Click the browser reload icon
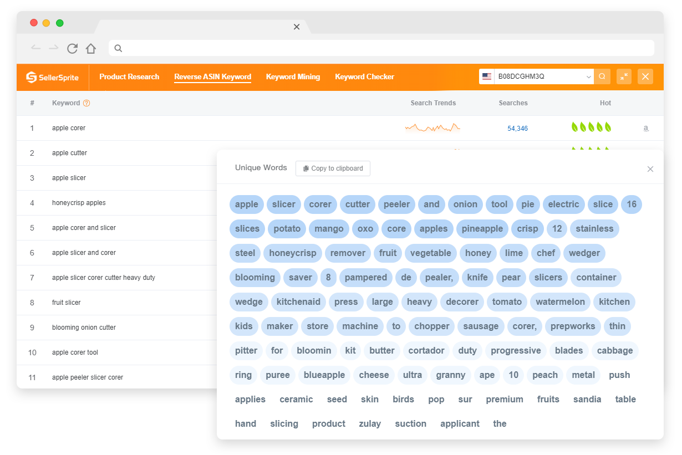Image resolution: width=682 pixels, height=455 pixels. pos(72,48)
